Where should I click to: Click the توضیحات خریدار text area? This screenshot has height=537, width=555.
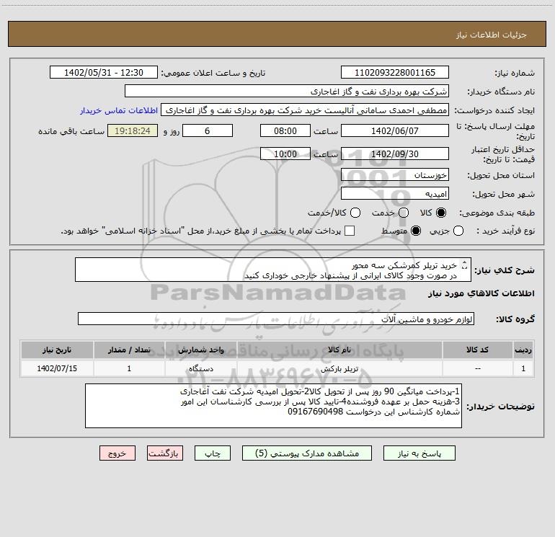coord(273,406)
